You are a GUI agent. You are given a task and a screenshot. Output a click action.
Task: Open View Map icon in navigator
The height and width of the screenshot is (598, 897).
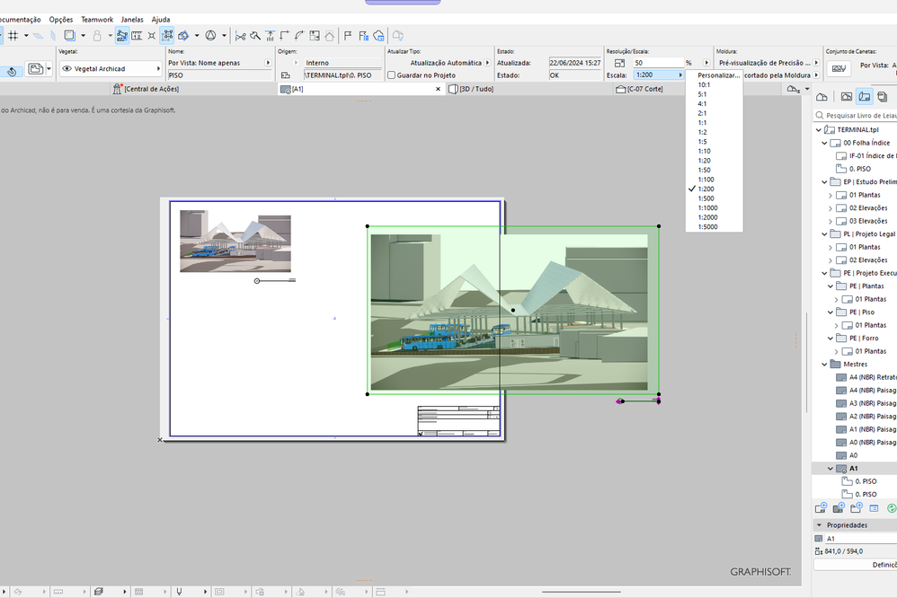click(x=846, y=97)
